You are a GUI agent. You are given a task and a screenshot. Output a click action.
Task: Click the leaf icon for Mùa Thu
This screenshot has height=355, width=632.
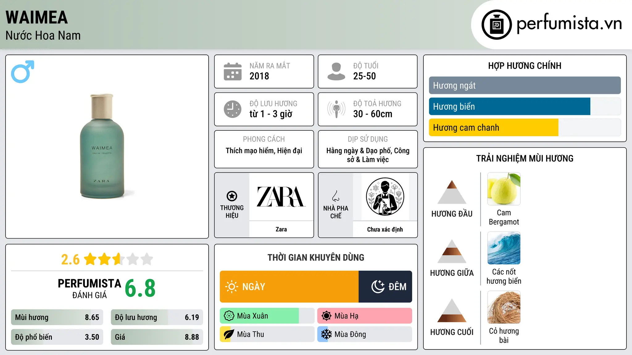229,334
